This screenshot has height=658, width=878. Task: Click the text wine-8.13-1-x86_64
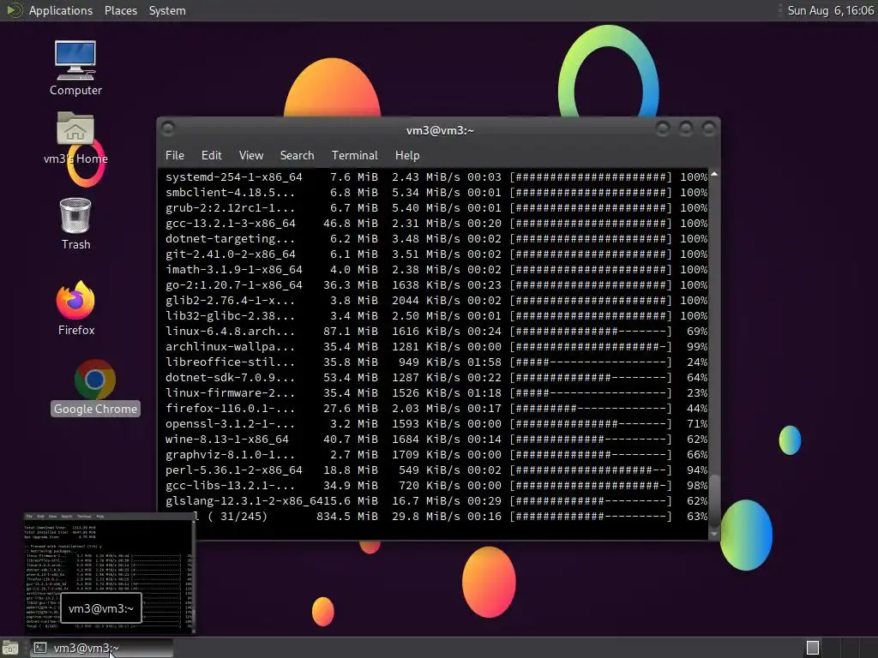(226, 440)
